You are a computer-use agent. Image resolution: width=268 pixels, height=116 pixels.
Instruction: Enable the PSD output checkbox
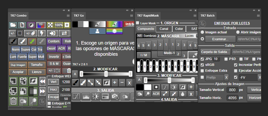click(226, 59)
